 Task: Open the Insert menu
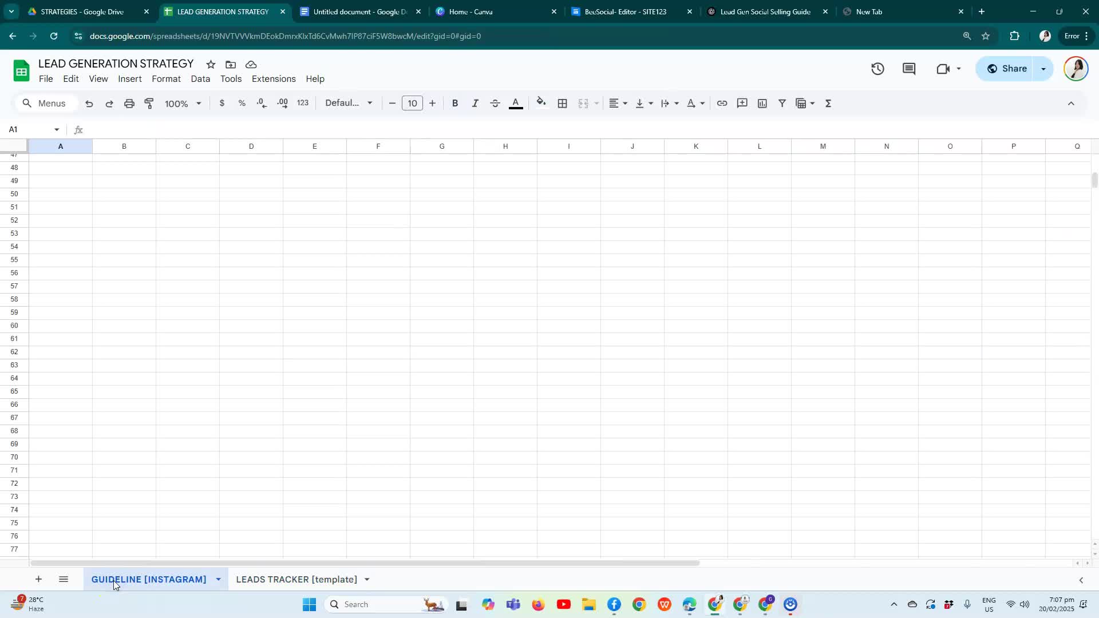coord(130,79)
